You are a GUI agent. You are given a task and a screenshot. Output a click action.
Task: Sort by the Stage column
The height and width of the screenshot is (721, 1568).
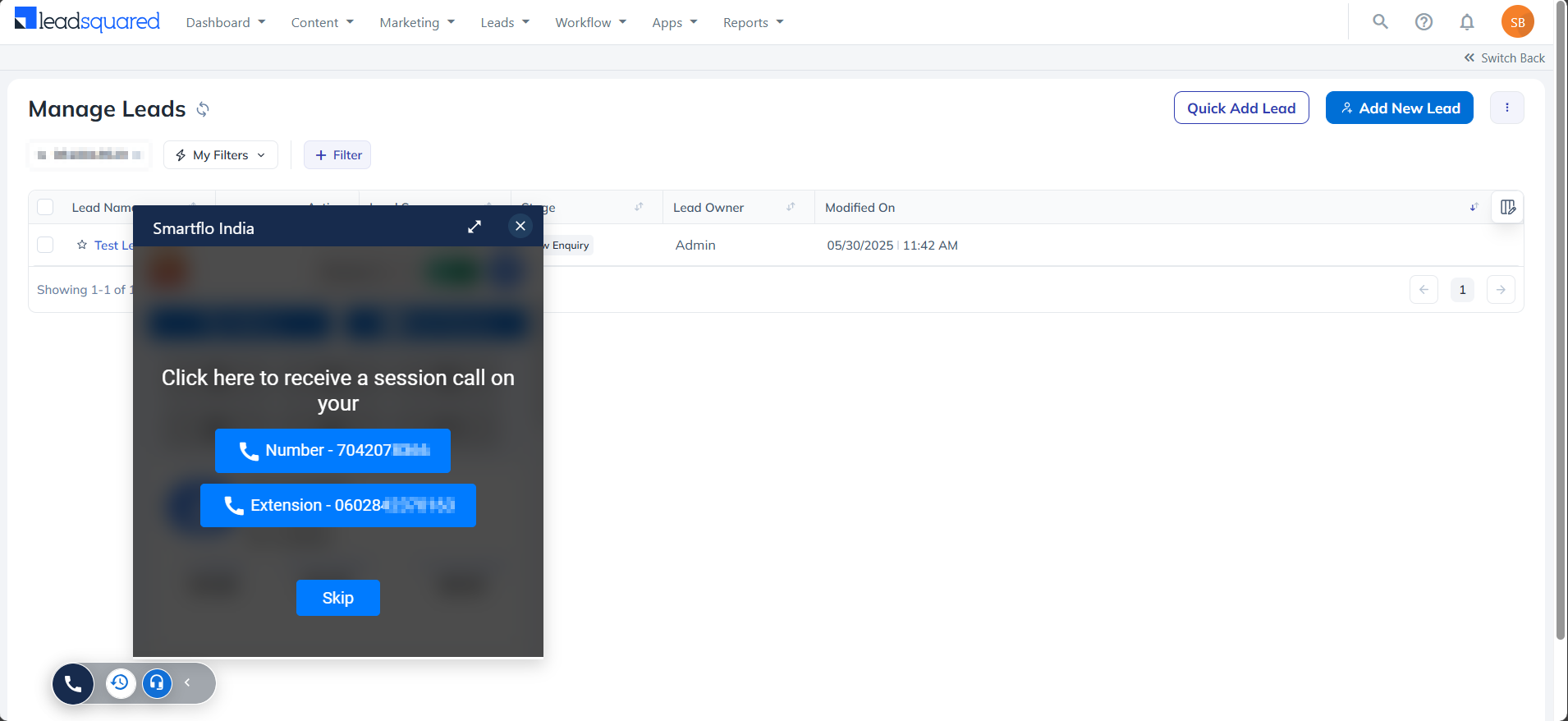[639, 207]
